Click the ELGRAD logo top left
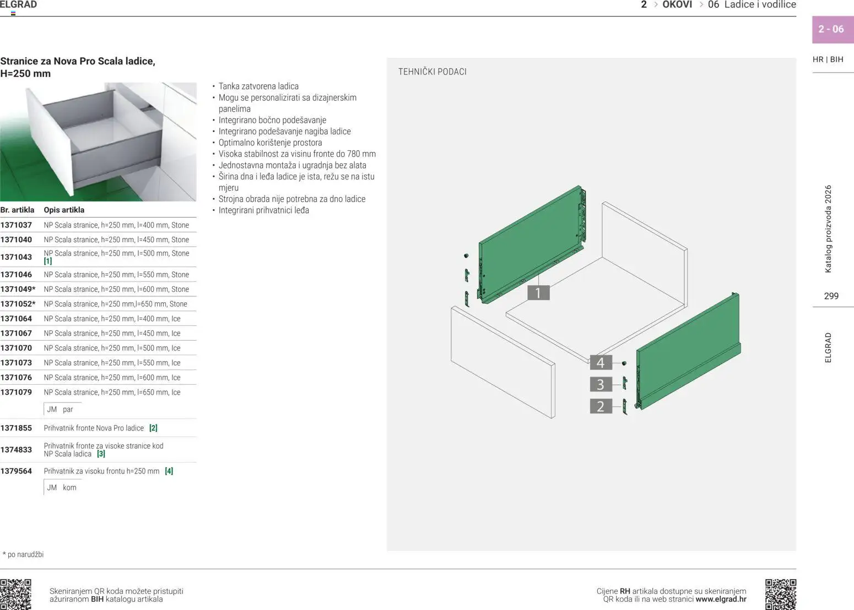 [x=18, y=4]
